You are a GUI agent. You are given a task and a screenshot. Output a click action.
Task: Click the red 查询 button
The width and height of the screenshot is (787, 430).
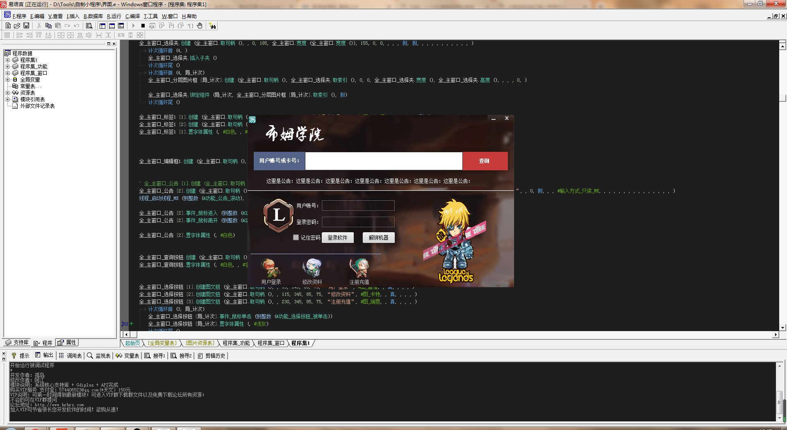click(484, 161)
